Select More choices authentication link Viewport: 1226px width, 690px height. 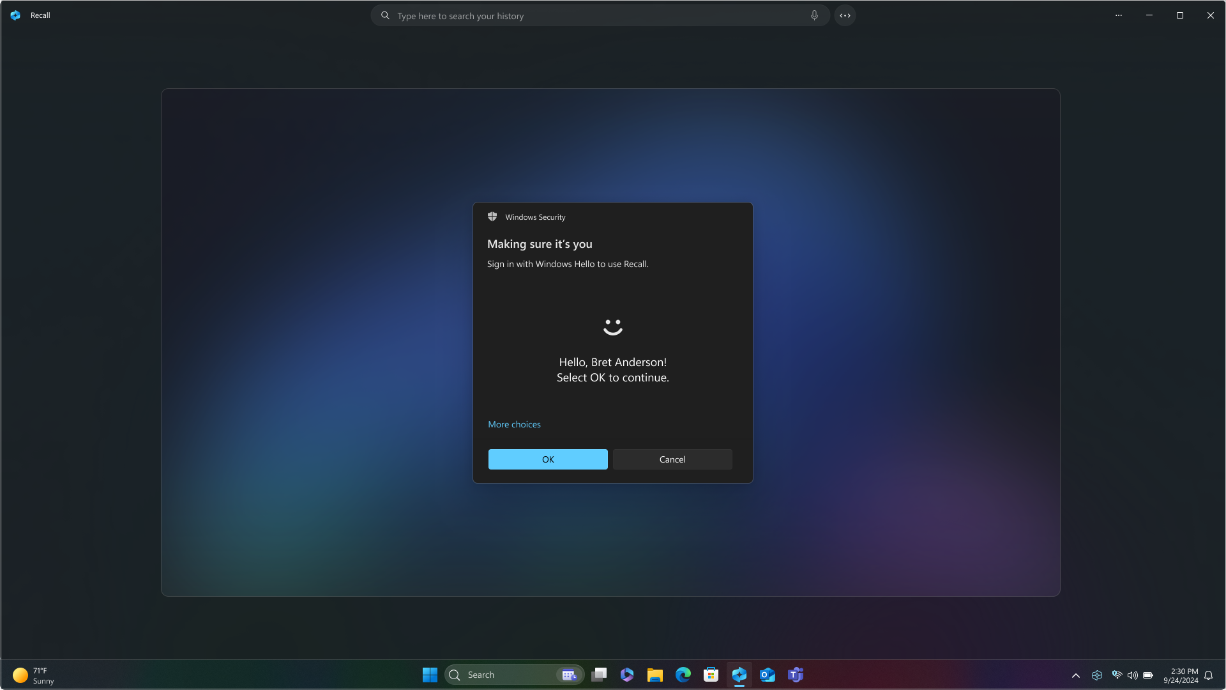click(x=515, y=424)
